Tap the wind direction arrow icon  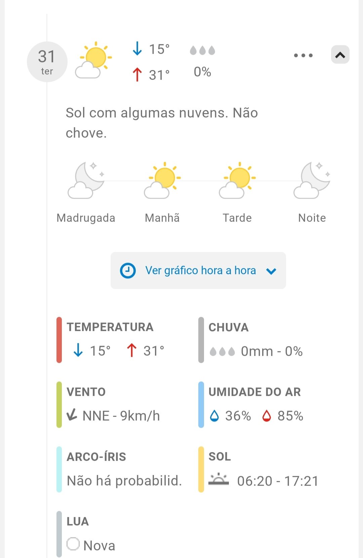pos(72,415)
